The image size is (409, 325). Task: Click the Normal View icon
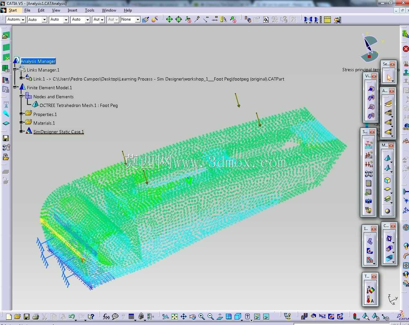219,317
